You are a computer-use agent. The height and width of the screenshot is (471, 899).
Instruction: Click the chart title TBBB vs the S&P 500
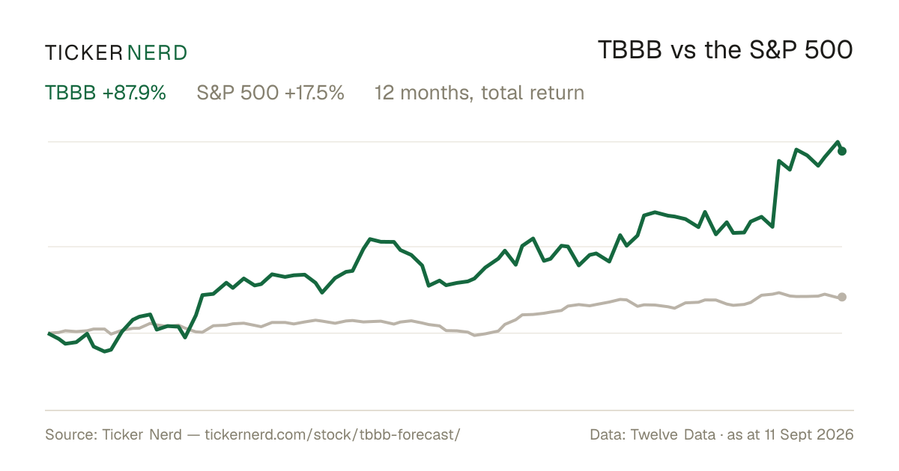click(x=725, y=51)
